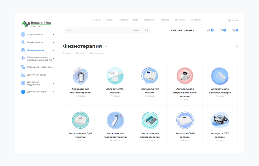Screen dimensions: 259x166
Task: Click the search magnifier icon
Action: coord(147,30)
